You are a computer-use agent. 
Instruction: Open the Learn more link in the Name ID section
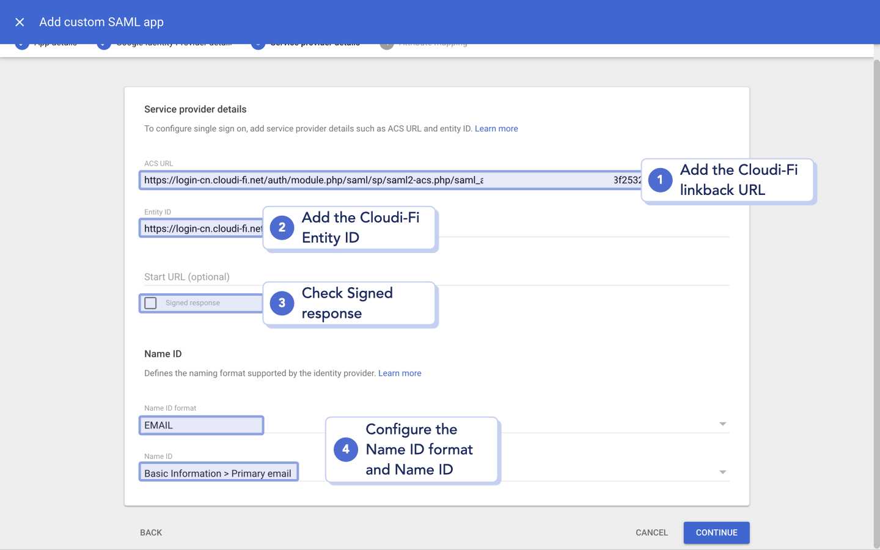[400, 373]
